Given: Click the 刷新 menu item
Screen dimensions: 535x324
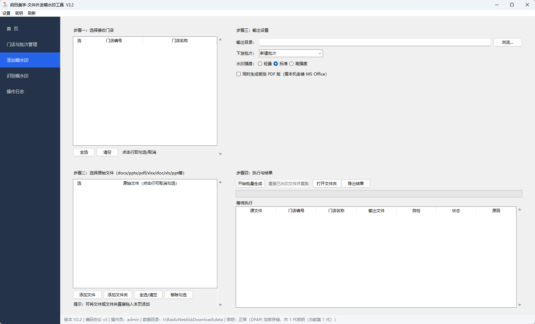Looking at the screenshot, I should [32, 13].
